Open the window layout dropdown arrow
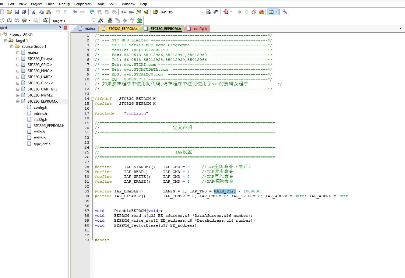This screenshot has width=405, height=278. pyautogui.click(x=276, y=12)
